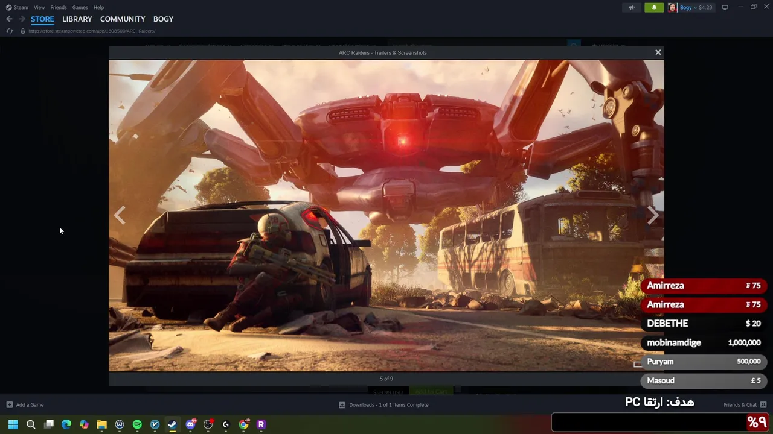Switch to the COMMUNITY tab

(x=123, y=19)
